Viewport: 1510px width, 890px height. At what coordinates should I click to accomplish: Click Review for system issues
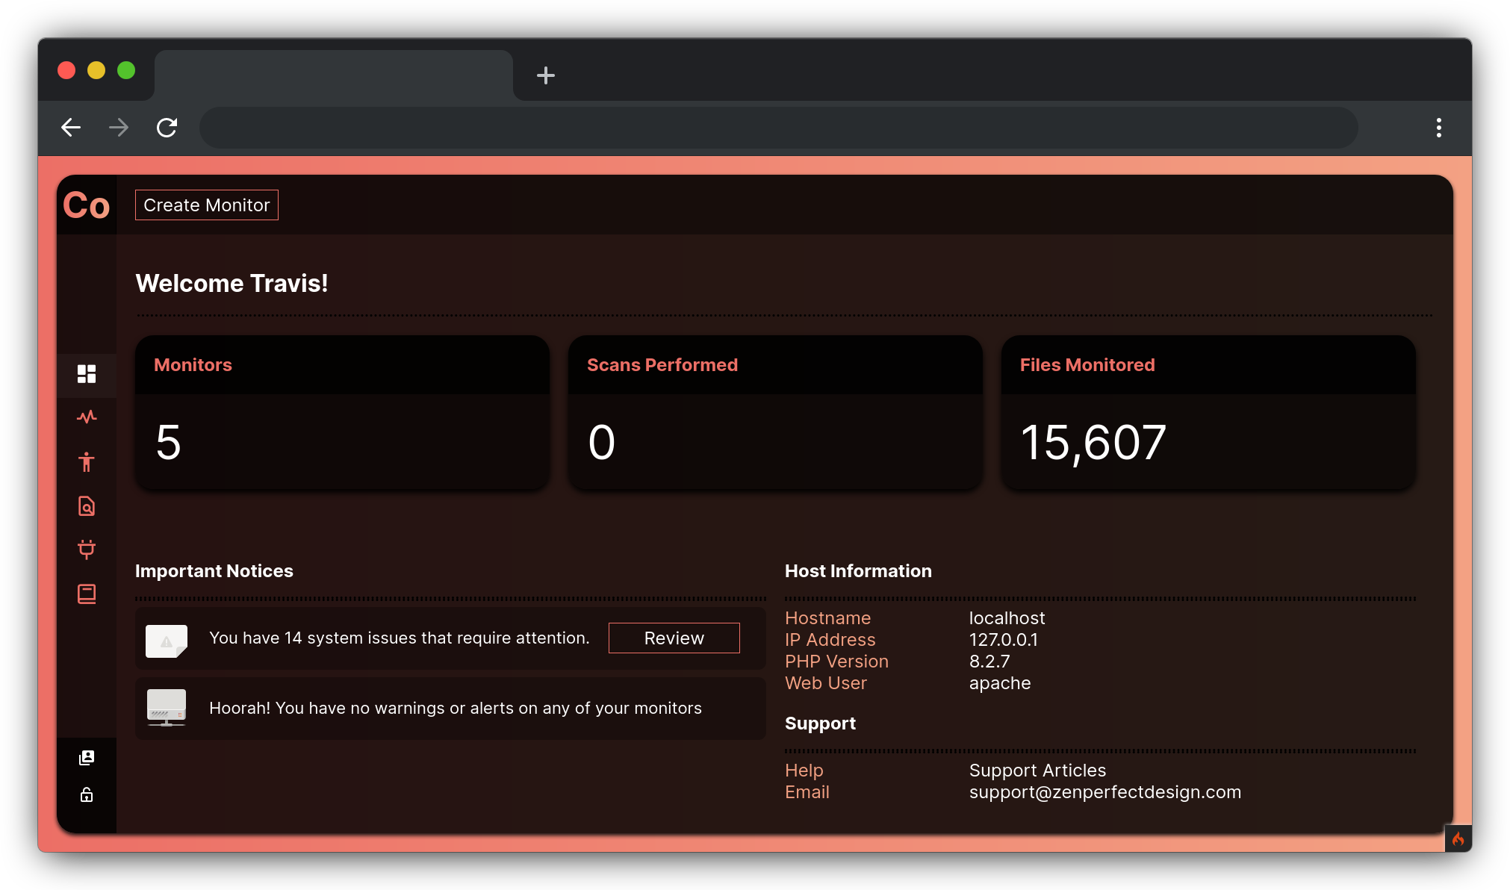tap(674, 638)
